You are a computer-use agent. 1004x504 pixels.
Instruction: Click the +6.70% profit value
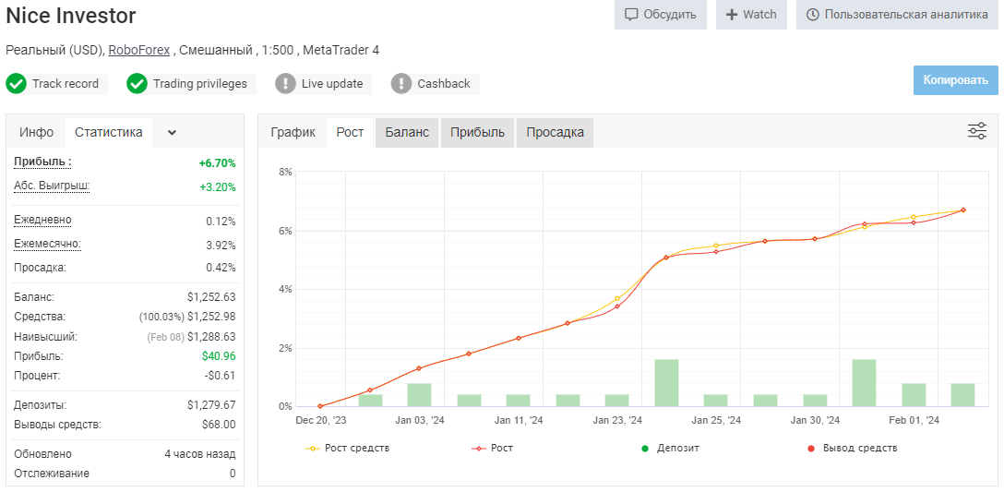[217, 163]
